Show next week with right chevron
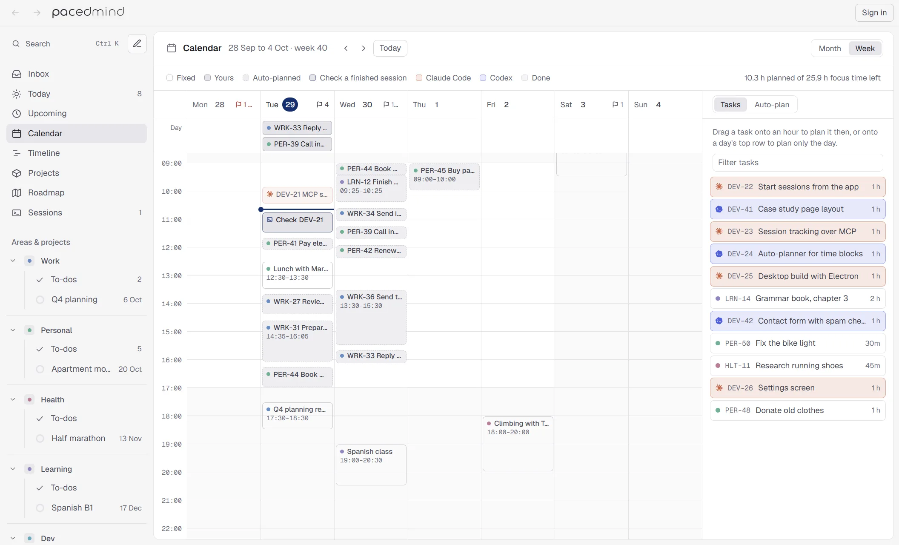 (x=364, y=48)
